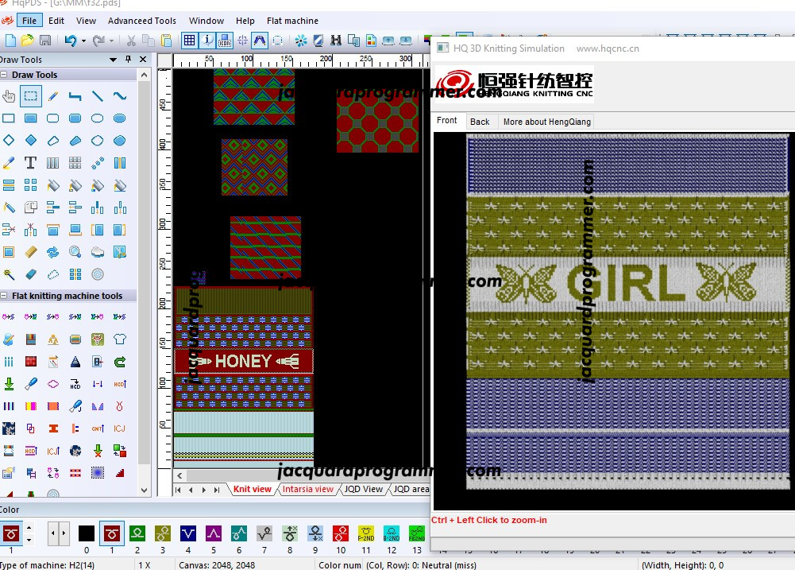Click the undo arrow in toolbar

tap(71, 40)
